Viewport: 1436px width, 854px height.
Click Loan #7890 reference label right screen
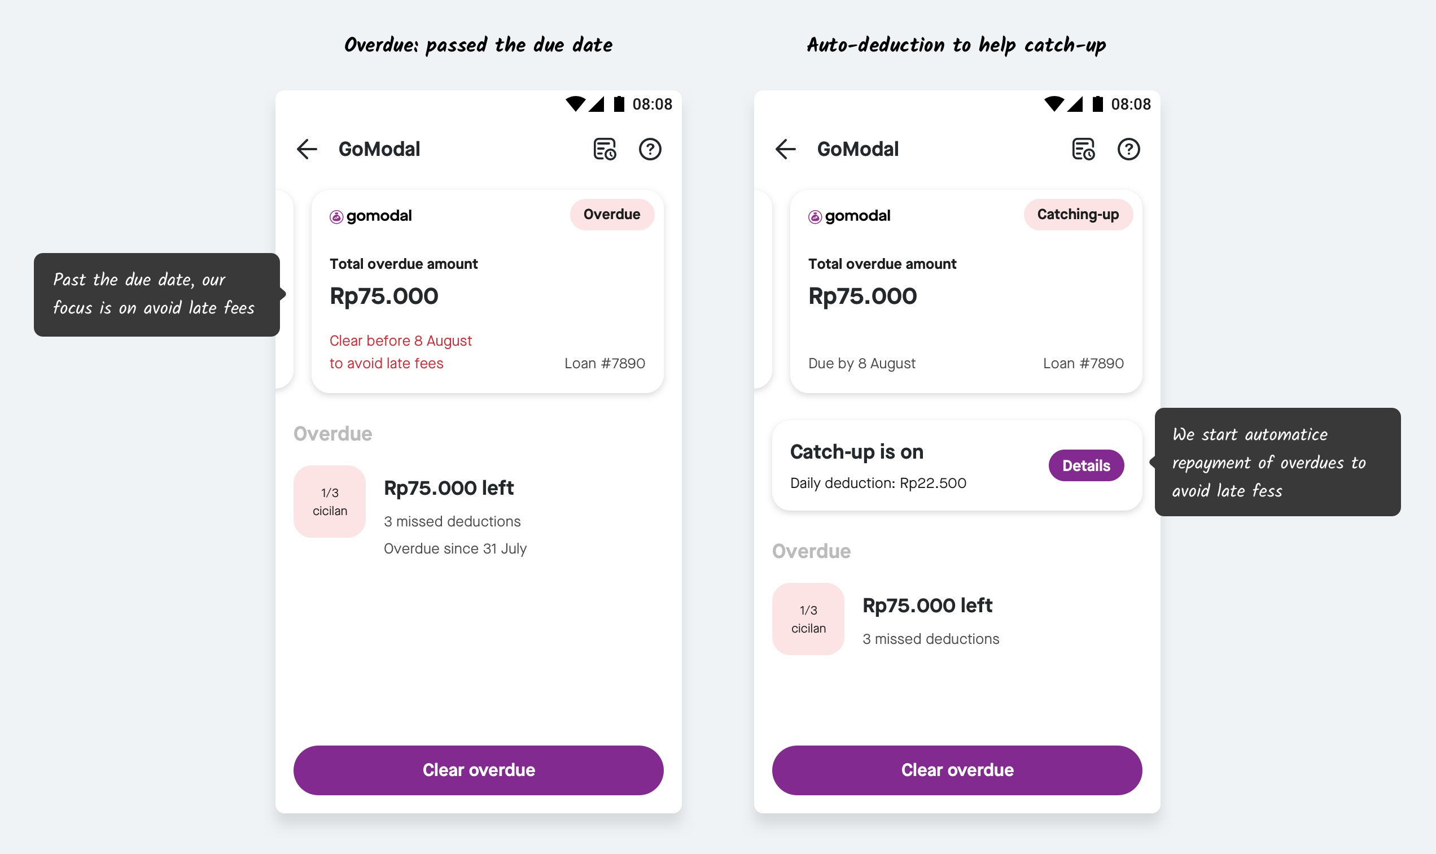pos(1082,363)
